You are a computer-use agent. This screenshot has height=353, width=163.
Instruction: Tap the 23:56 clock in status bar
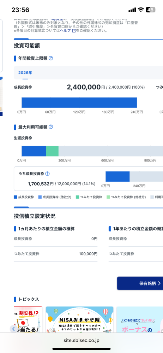pyautogui.click(x=20, y=10)
